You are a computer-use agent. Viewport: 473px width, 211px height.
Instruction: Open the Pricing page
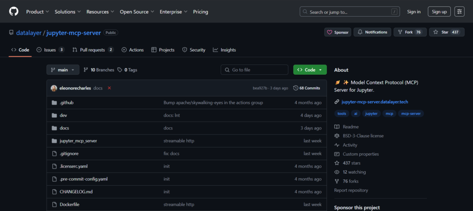pyautogui.click(x=200, y=12)
